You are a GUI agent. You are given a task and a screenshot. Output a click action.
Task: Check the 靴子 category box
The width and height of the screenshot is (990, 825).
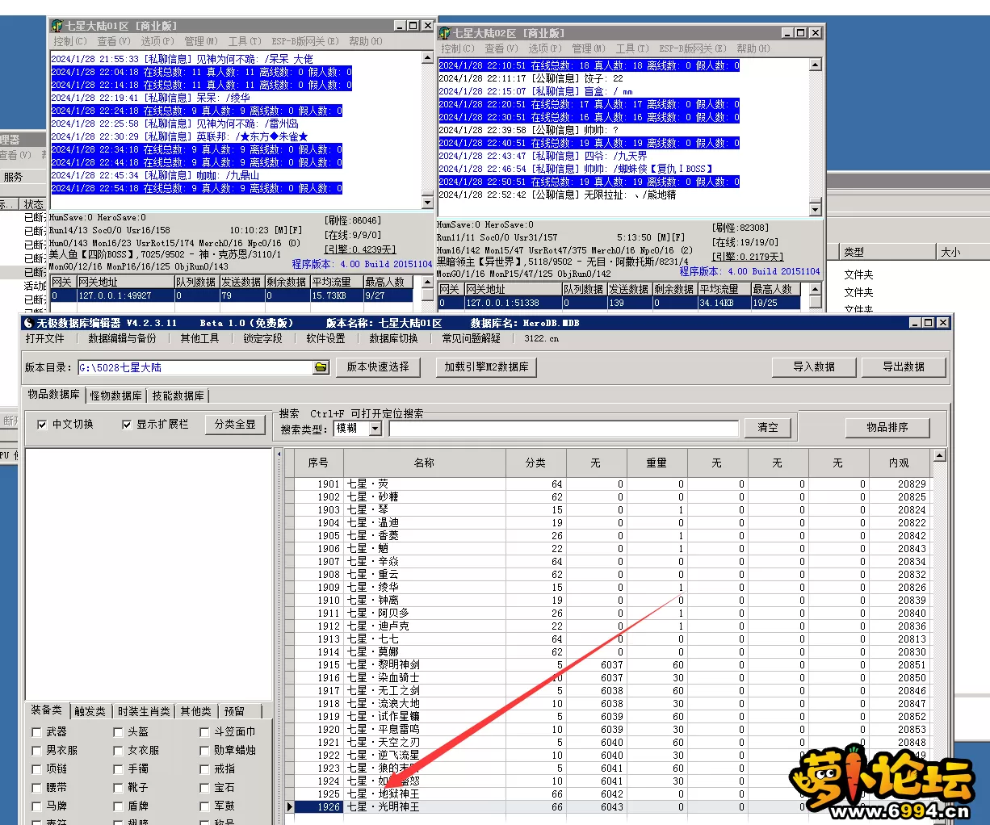click(x=118, y=788)
